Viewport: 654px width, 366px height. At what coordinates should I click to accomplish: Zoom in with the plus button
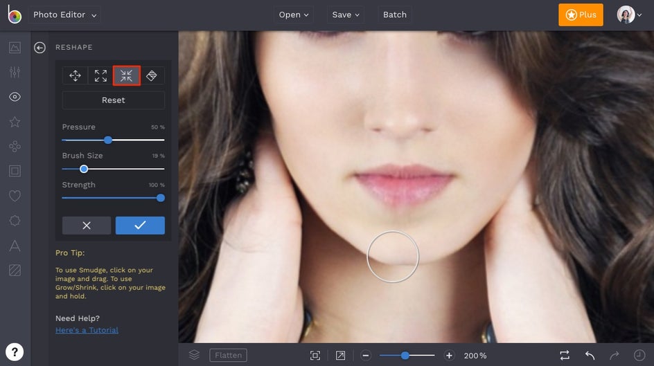449,355
